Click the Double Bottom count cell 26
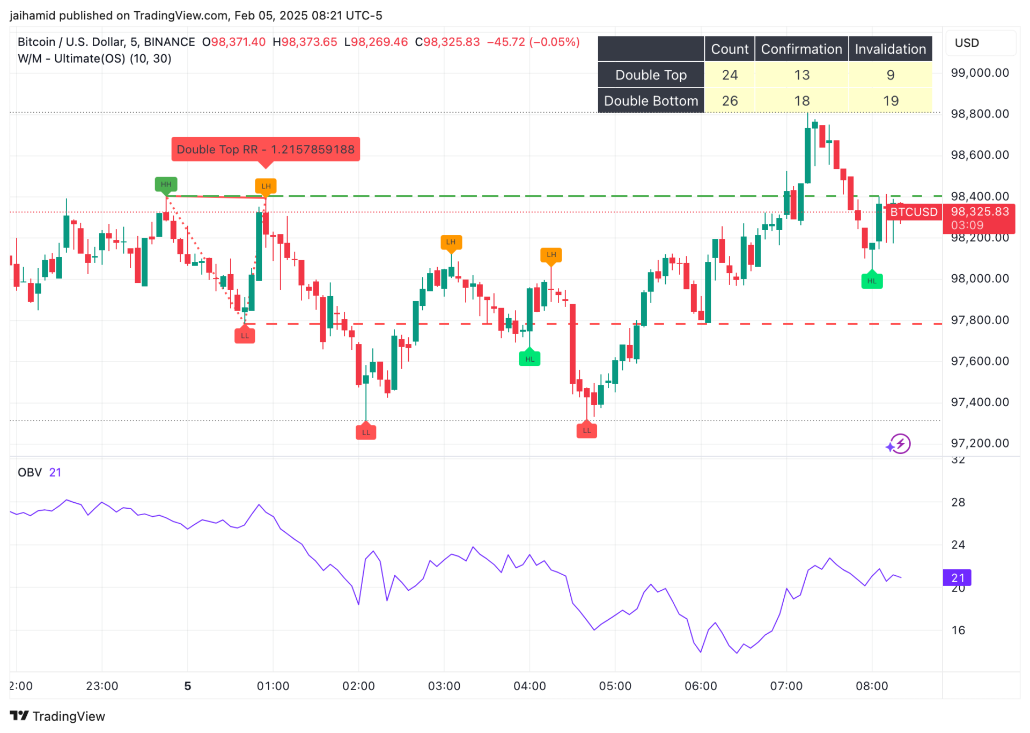The height and width of the screenshot is (733, 1030). pyautogui.click(x=730, y=100)
